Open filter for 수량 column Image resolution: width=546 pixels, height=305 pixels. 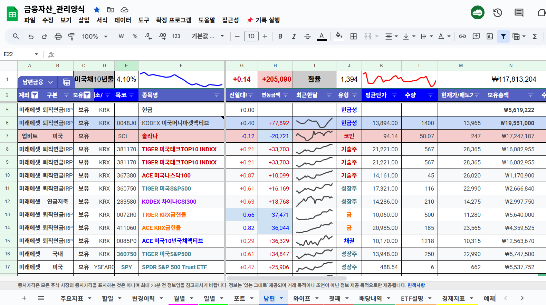(x=430, y=95)
